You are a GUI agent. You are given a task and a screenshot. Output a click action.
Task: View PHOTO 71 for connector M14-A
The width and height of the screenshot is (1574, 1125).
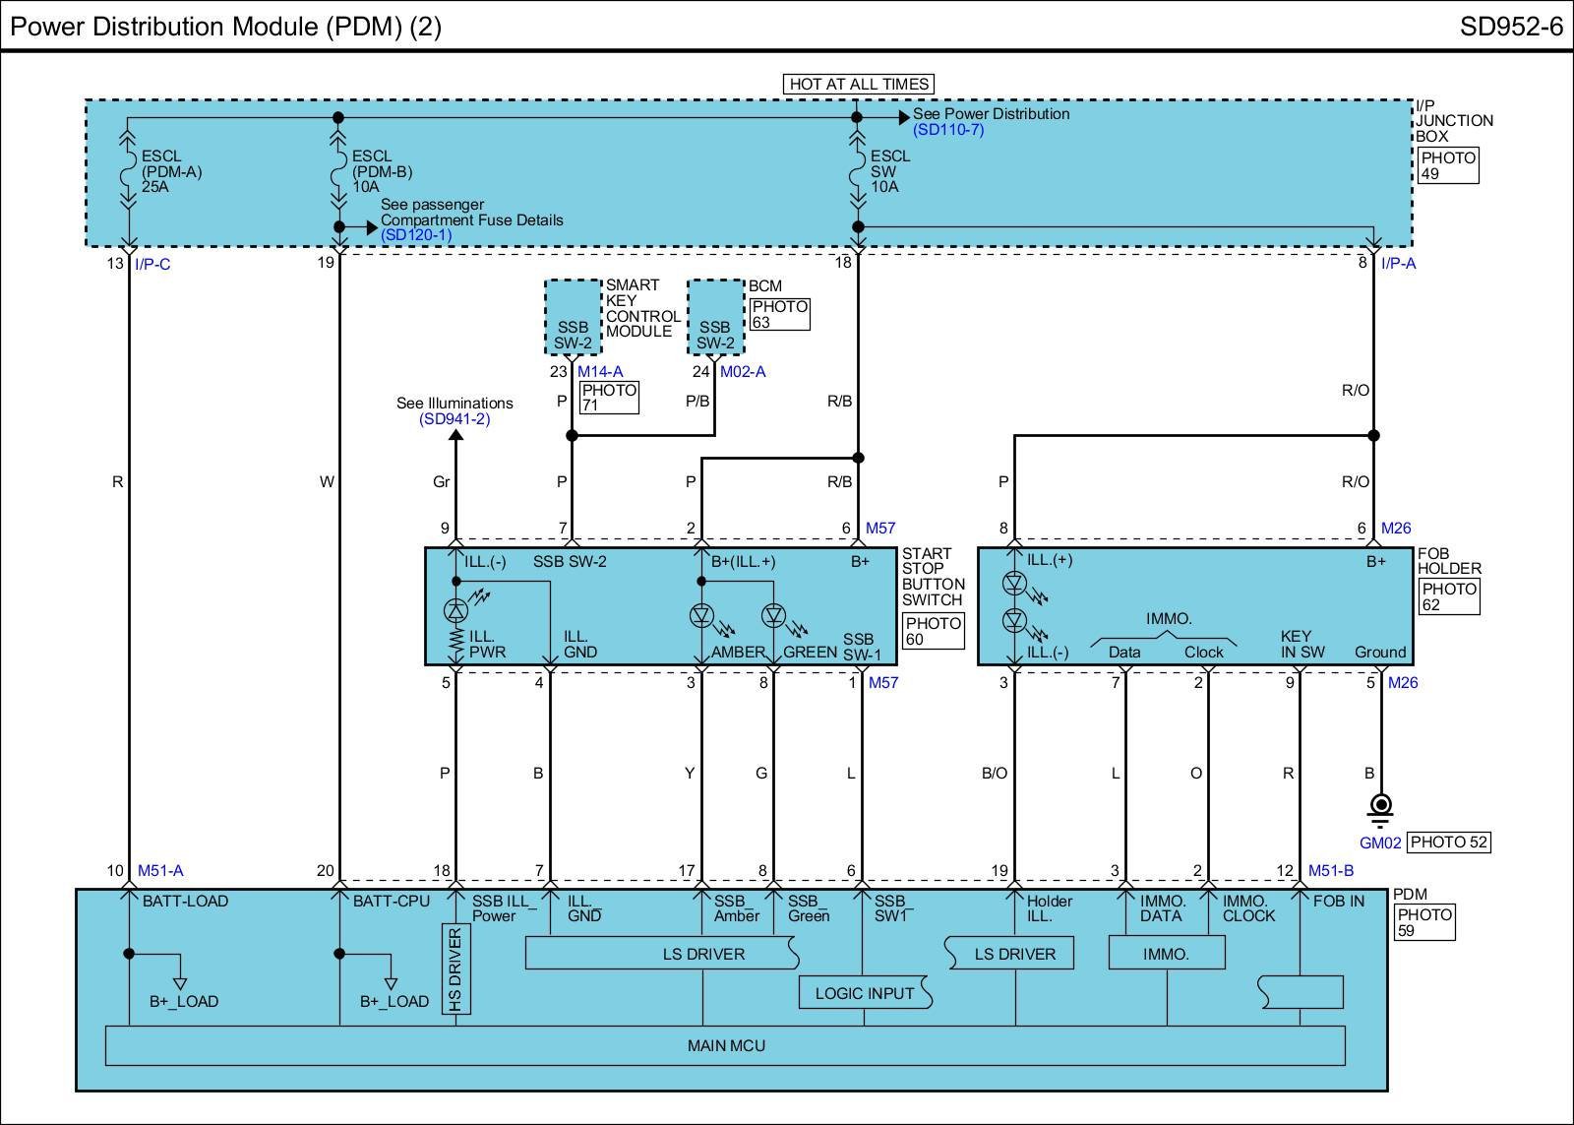[x=609, y=397]
